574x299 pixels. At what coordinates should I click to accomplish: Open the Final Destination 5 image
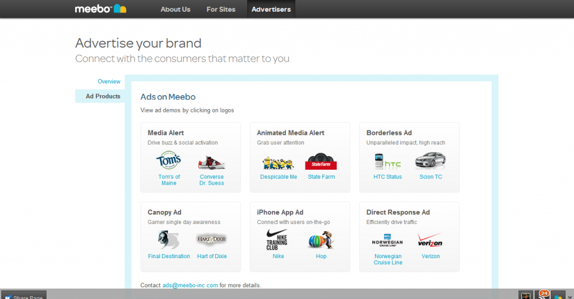click(169, 240)
